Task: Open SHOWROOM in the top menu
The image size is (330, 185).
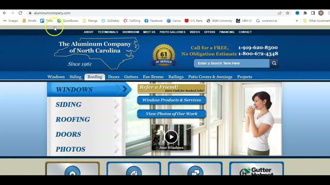Action: pyautogui.click(x=131, y=32)
